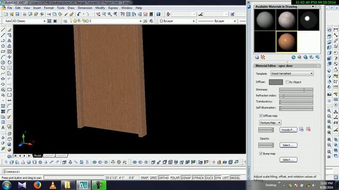Click the adjust bitmap icon beside Woods-P
Viewport: 339px width, 190px height.
(x=301, y=129)
